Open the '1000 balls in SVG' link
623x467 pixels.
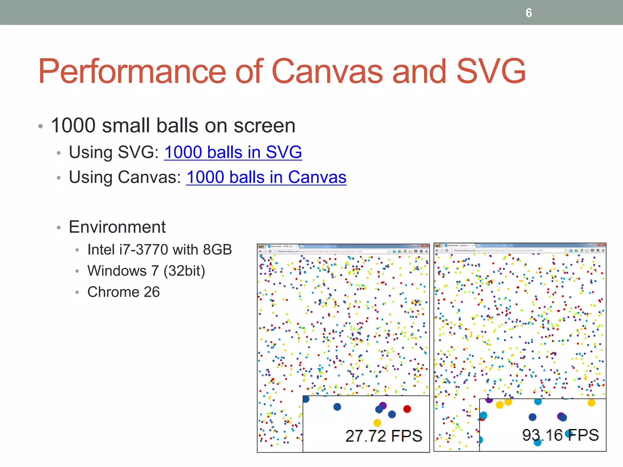tap(233, 152)
